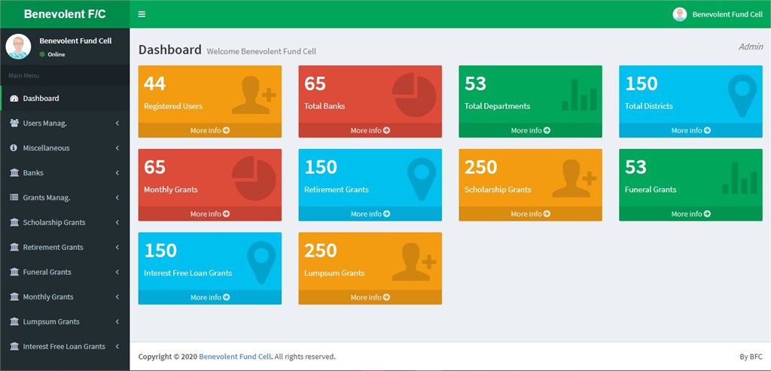Expand the Retirement Grants sidebar chevron
Image resolution: width=771 pixels, height=371 pixels.
point(117,248)
